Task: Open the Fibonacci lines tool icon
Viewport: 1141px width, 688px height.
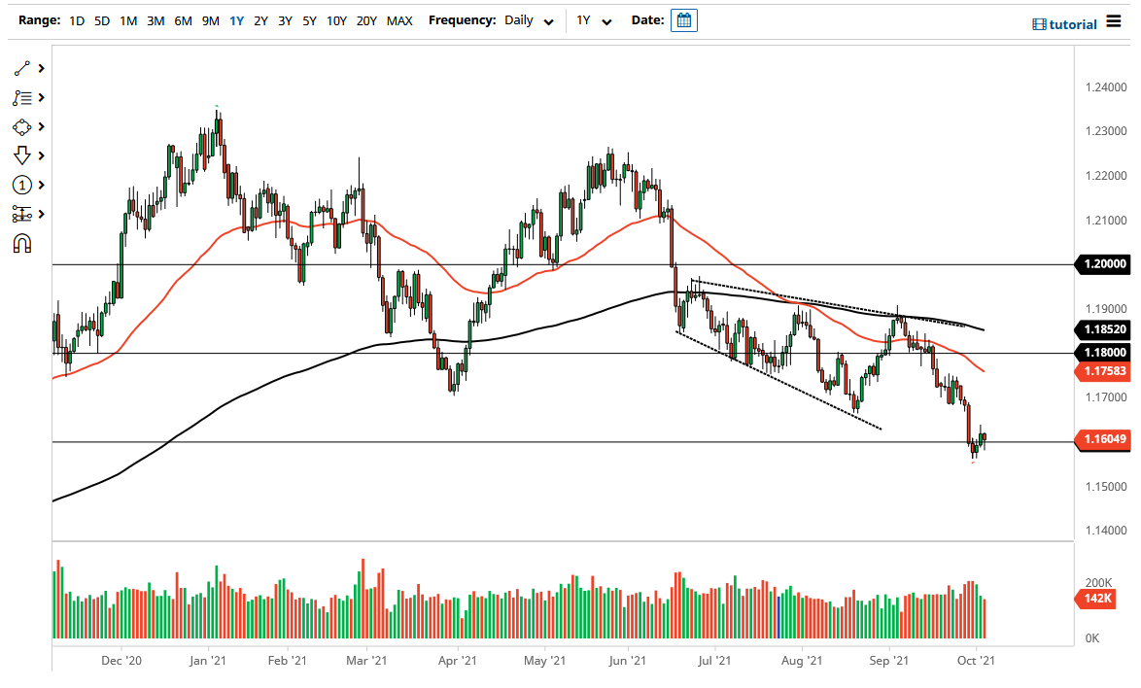Action: (x=21, y=97)
